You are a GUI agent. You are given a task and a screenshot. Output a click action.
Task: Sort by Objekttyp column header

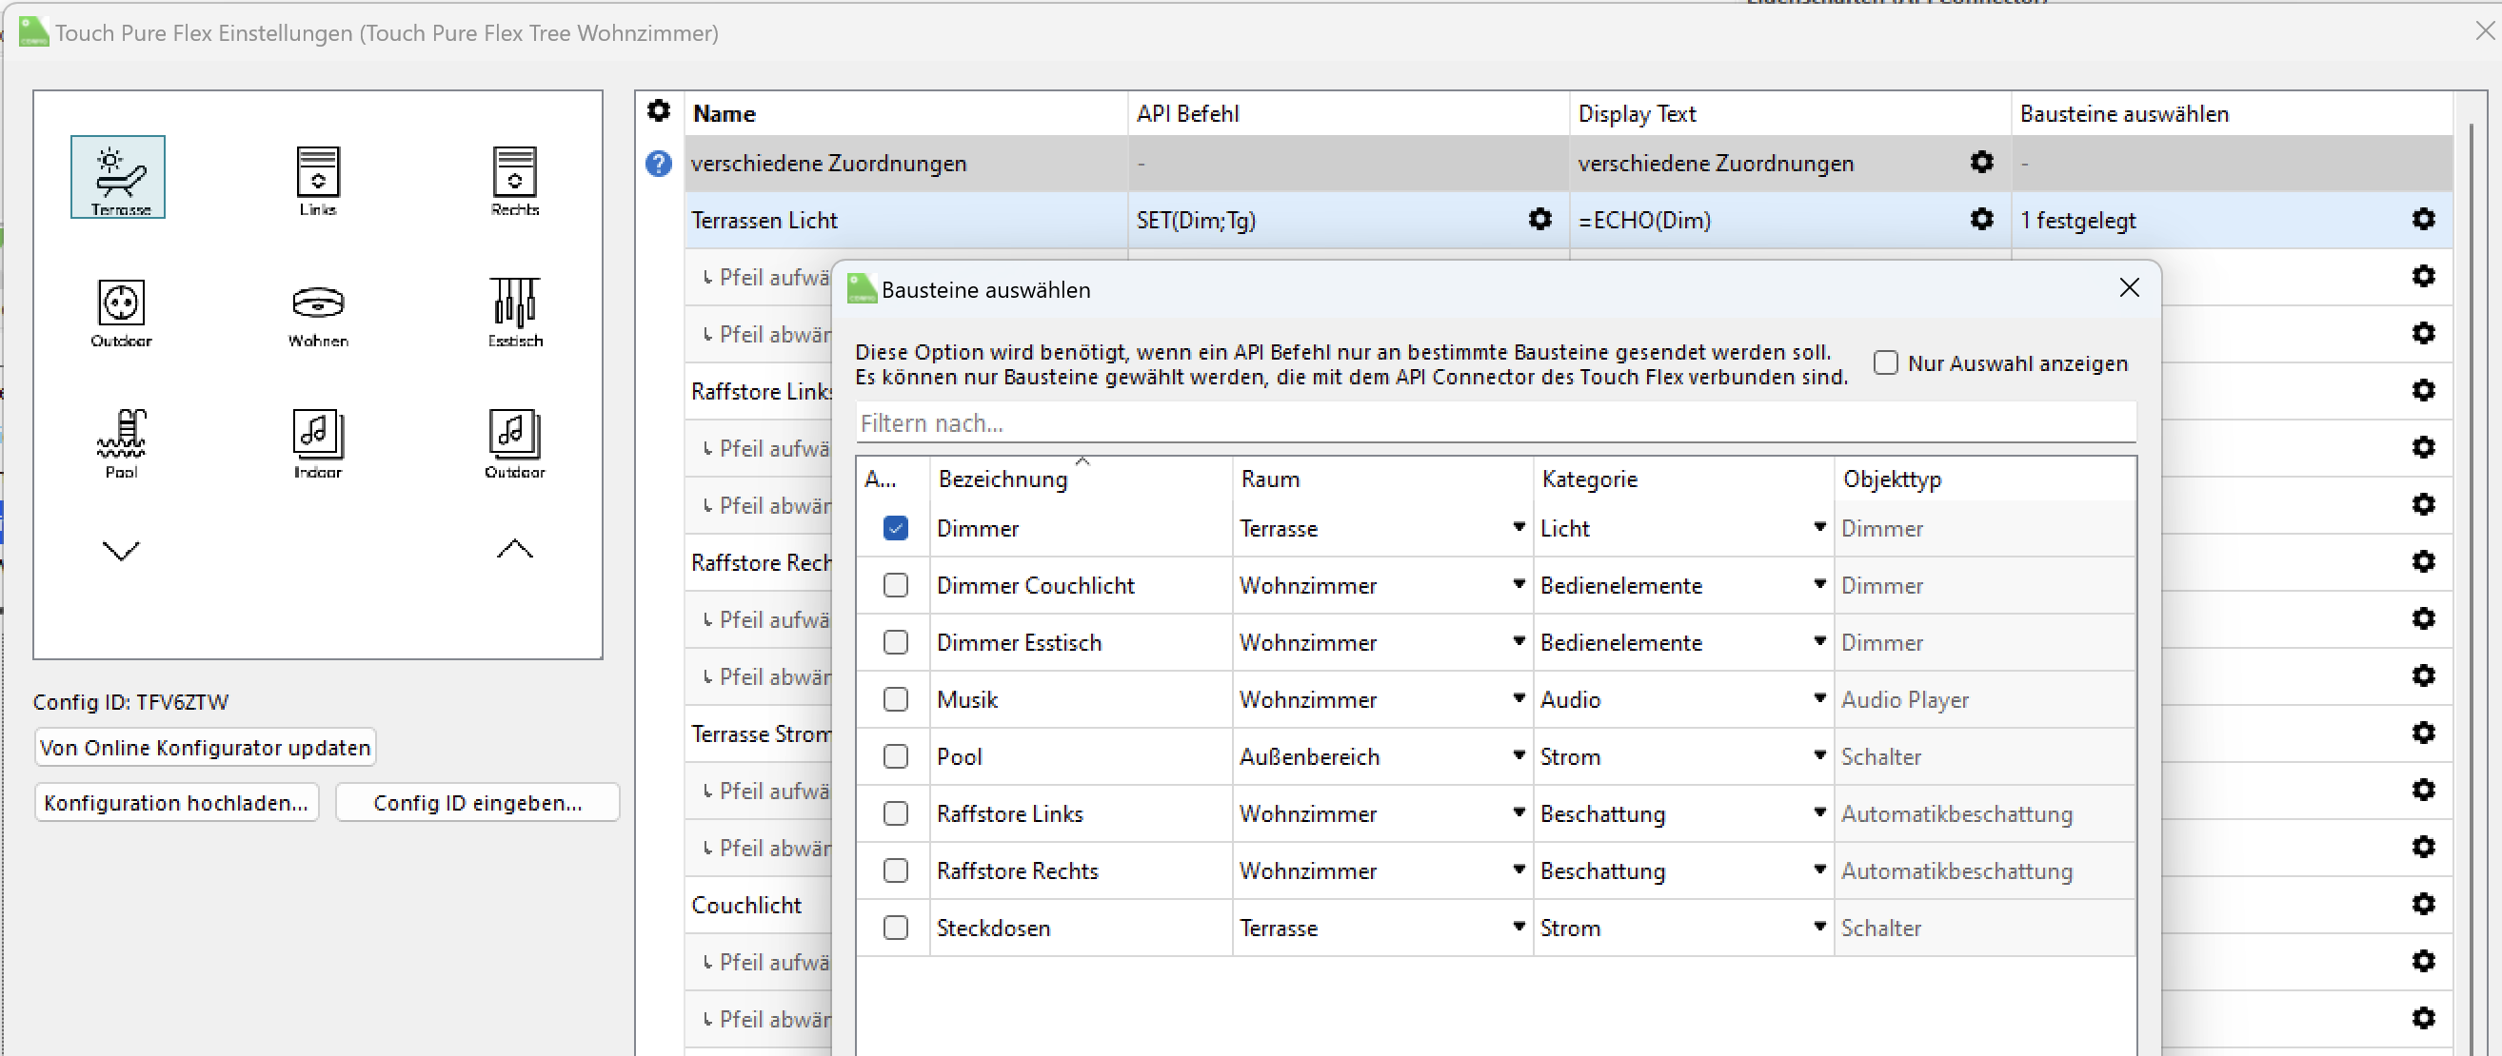pos(1891,479)
